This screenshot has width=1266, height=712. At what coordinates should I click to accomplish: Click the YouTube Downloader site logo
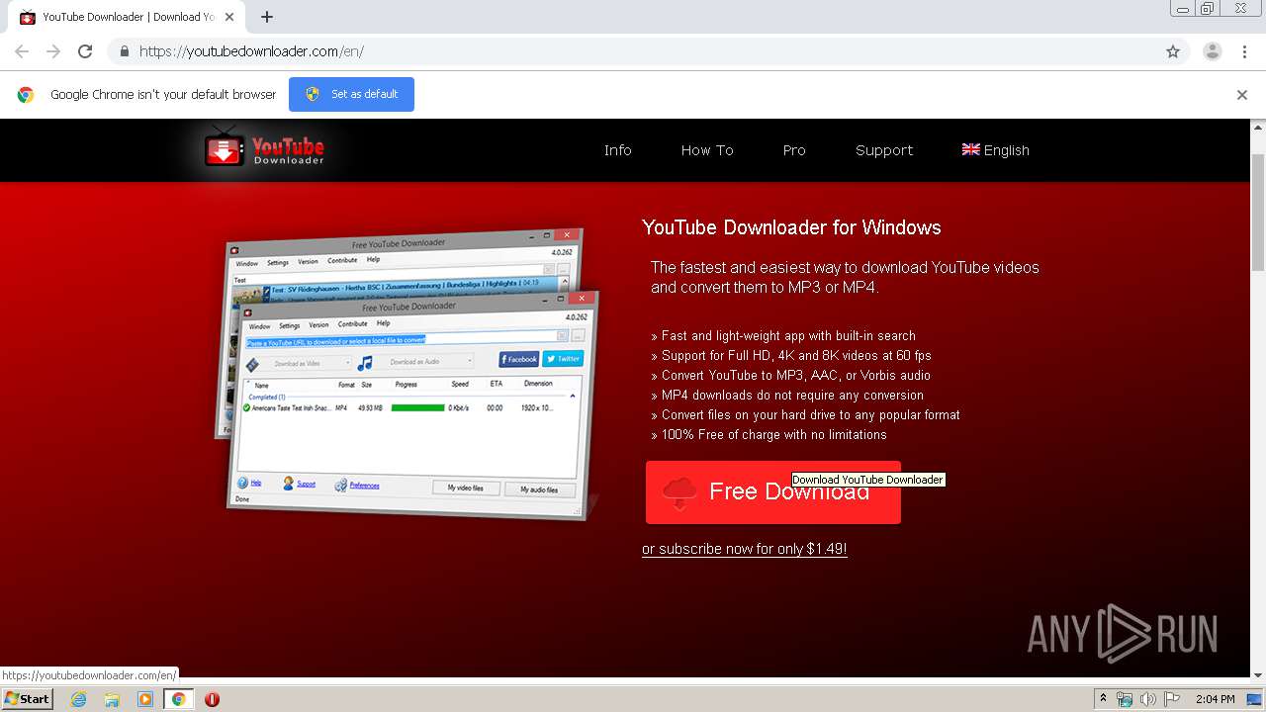pyautogui.click(x=264, y=148)
